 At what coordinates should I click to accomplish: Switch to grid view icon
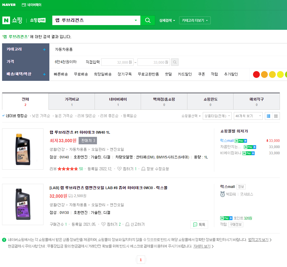point(276,116)
